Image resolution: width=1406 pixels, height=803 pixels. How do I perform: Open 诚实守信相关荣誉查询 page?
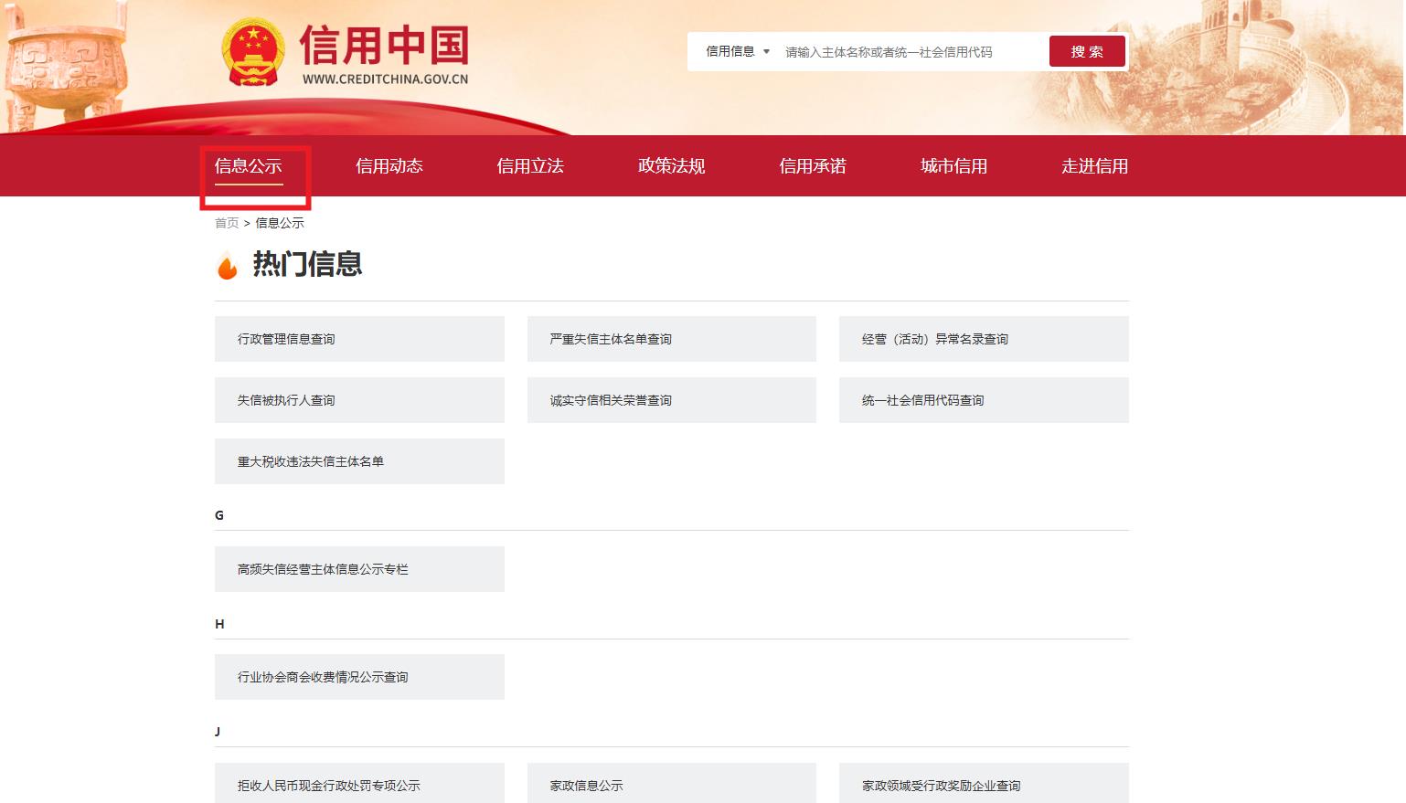(x=671, y=399)
